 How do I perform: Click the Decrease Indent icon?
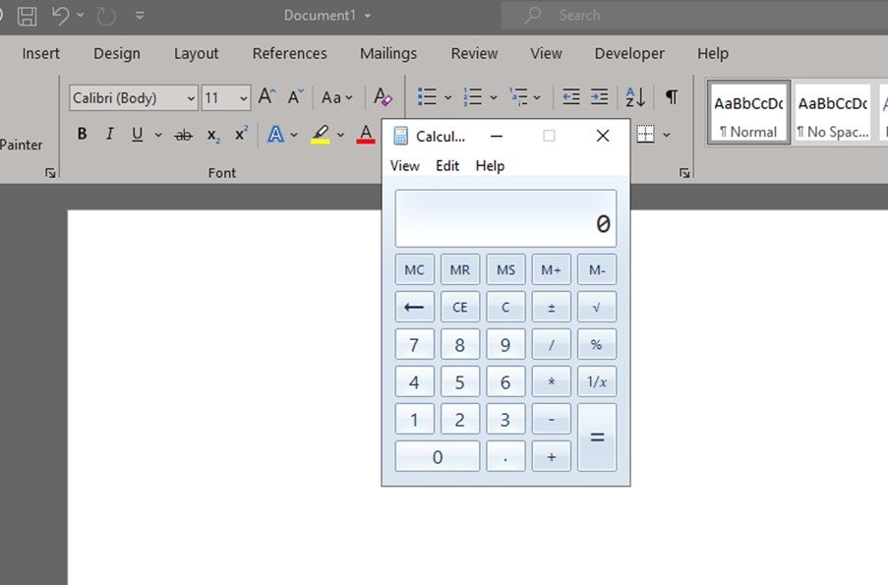pyautogui.click(x=570, y=97)
